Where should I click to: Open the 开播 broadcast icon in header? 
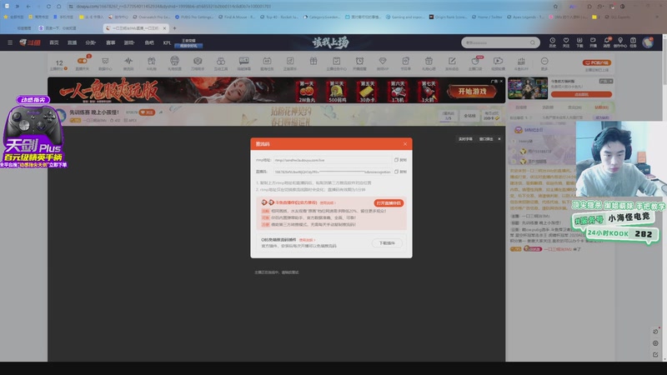(x=593, y=42)
